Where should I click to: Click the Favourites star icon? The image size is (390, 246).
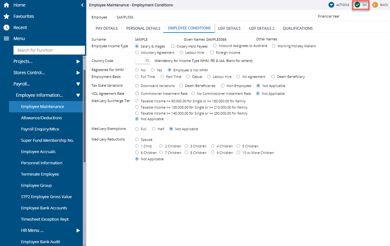[x=6, y=16]
